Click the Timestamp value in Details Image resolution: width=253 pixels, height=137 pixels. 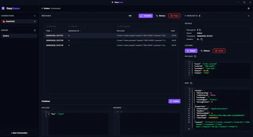[x=205, y=36]
